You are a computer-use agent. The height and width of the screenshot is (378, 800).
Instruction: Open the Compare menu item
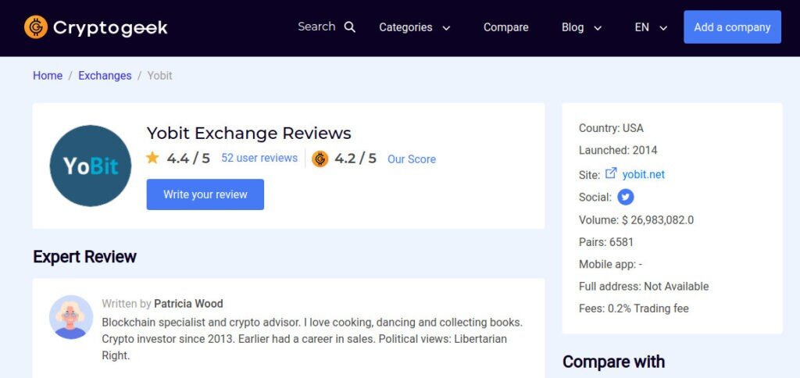point(505,27)
